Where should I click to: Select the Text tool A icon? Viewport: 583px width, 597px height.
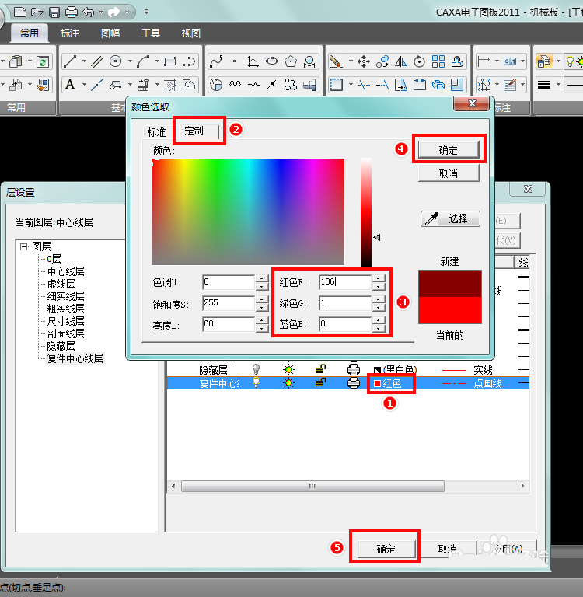tap(70, 85)
